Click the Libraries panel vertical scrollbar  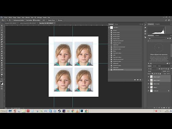171,50
